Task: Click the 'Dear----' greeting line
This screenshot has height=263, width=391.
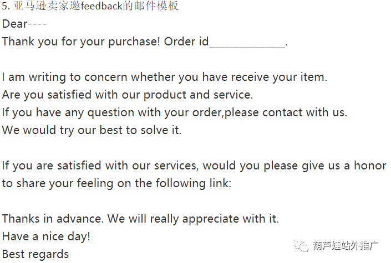Action: pyautogui.click(x=24, y=24)
